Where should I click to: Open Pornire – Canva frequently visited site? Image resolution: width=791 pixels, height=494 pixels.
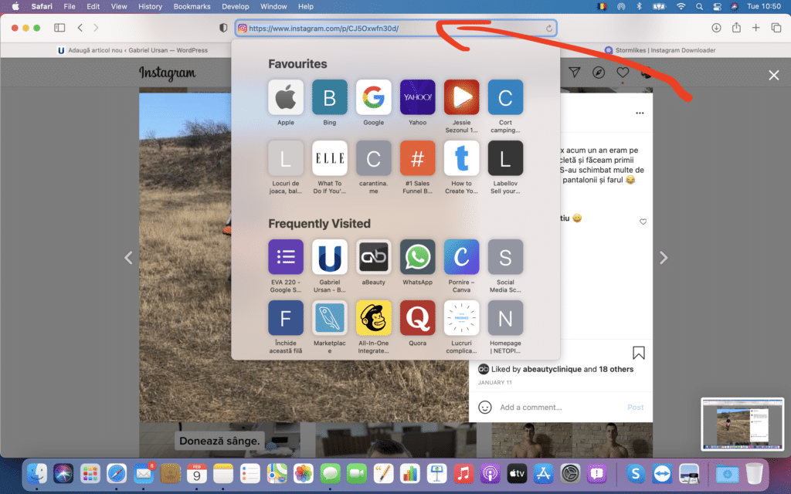pyautogui.click(x=461, y=257)
